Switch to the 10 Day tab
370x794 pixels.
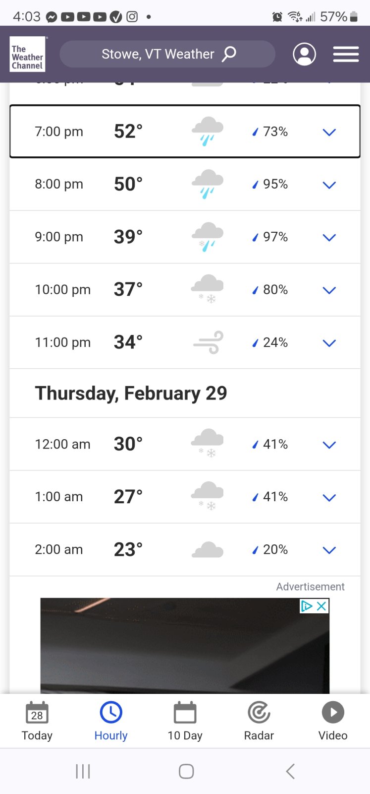tap(185, 721)
